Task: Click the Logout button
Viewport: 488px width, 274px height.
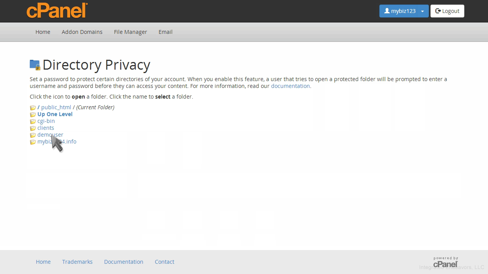Action: [447, 11]
